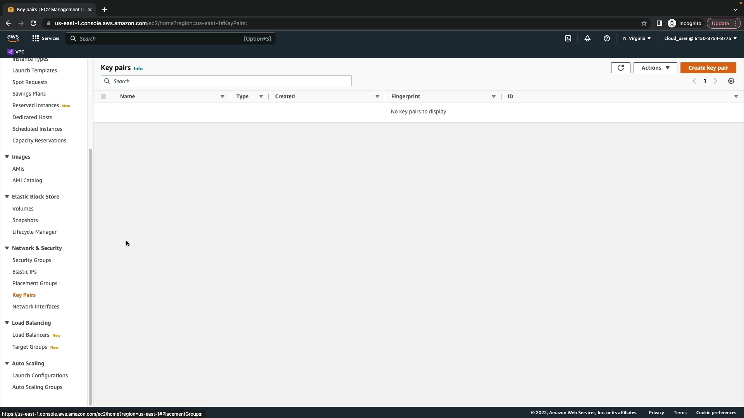Viewport: 744px width, 418px height.
Task: Open table preferences gear icon
Action: pos(731,81)
